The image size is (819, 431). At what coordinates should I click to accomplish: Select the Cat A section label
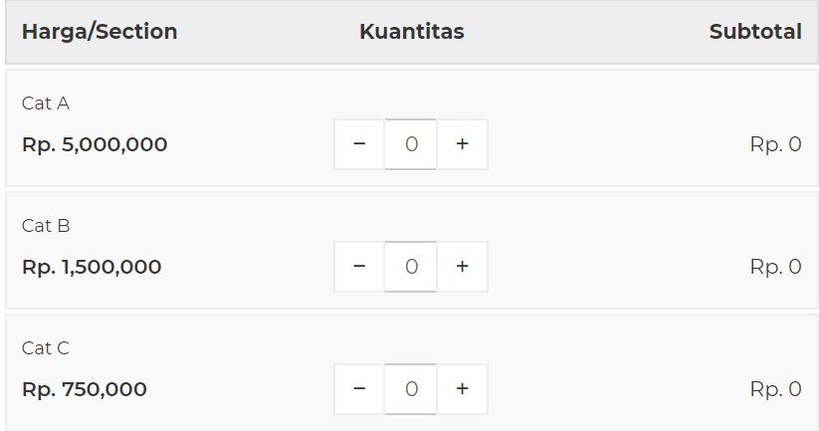pos(46,104)
